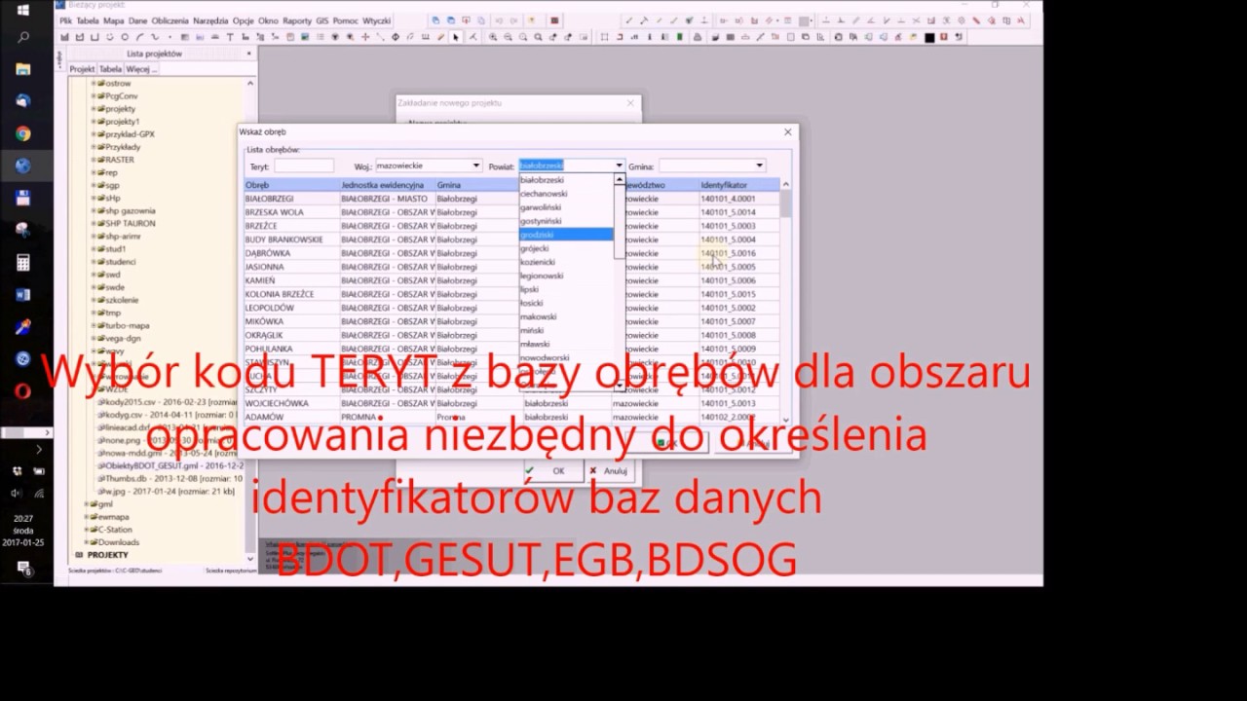Click the green rectangle toolbar icon
This screenshot has height=701, width=1247.
coord(679,37)
